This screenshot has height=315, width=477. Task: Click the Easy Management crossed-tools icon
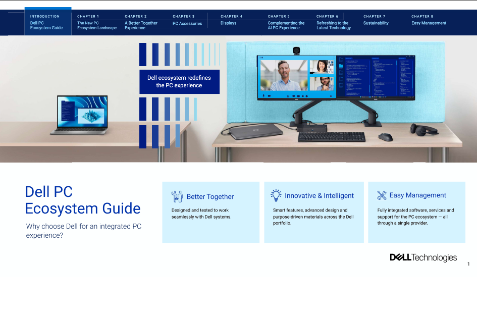(x=382, y=194)
